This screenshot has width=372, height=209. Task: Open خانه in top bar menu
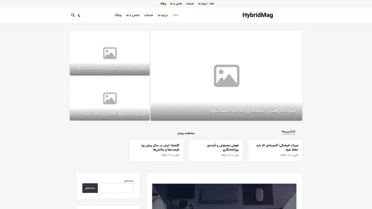click(212, 4)
